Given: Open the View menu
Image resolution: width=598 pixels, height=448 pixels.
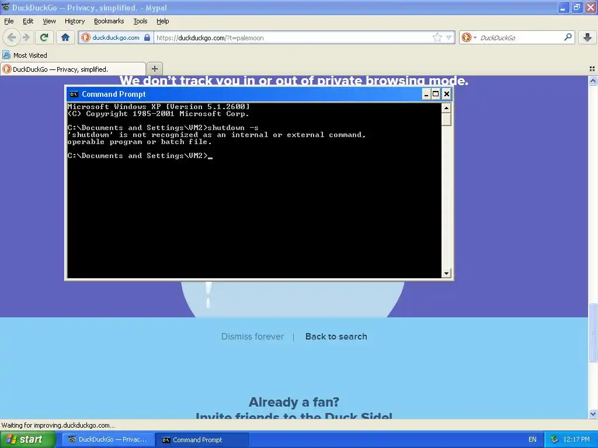Looking at the screenshot, I should point(49,22).
